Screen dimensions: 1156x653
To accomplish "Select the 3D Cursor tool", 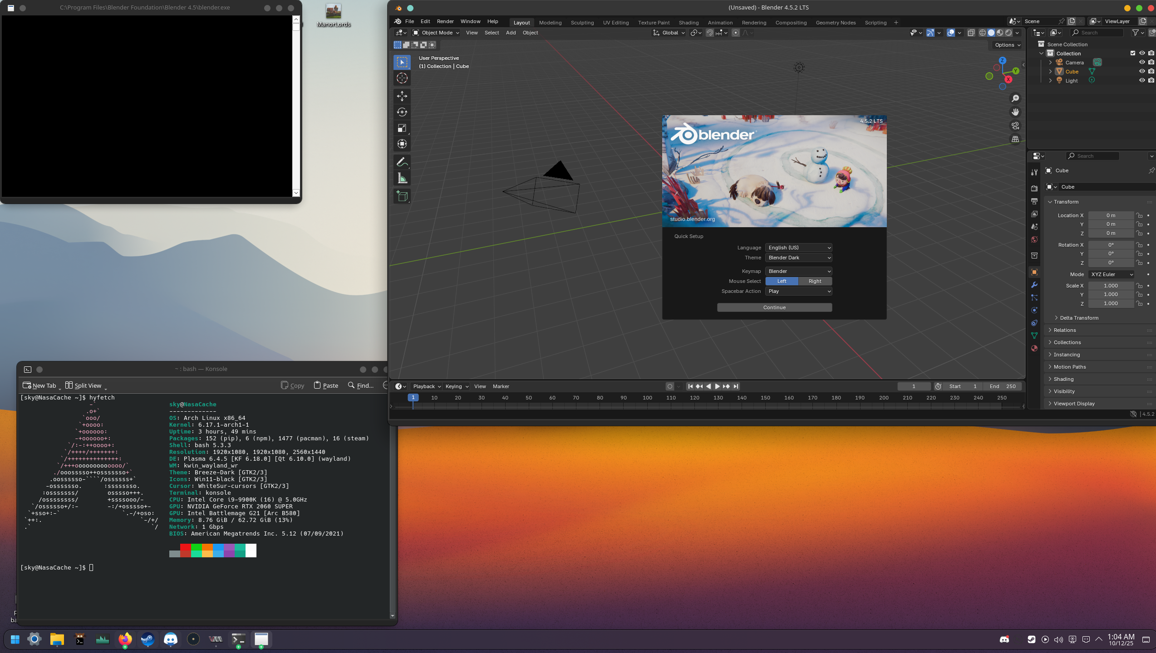I will (x=402, y=78).
